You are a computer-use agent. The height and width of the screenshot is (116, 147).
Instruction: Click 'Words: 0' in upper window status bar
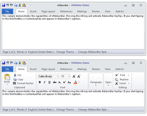pos(22,52)
